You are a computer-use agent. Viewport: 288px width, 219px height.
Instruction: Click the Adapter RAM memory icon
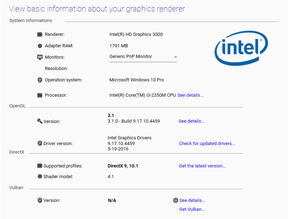pos(40,46)
